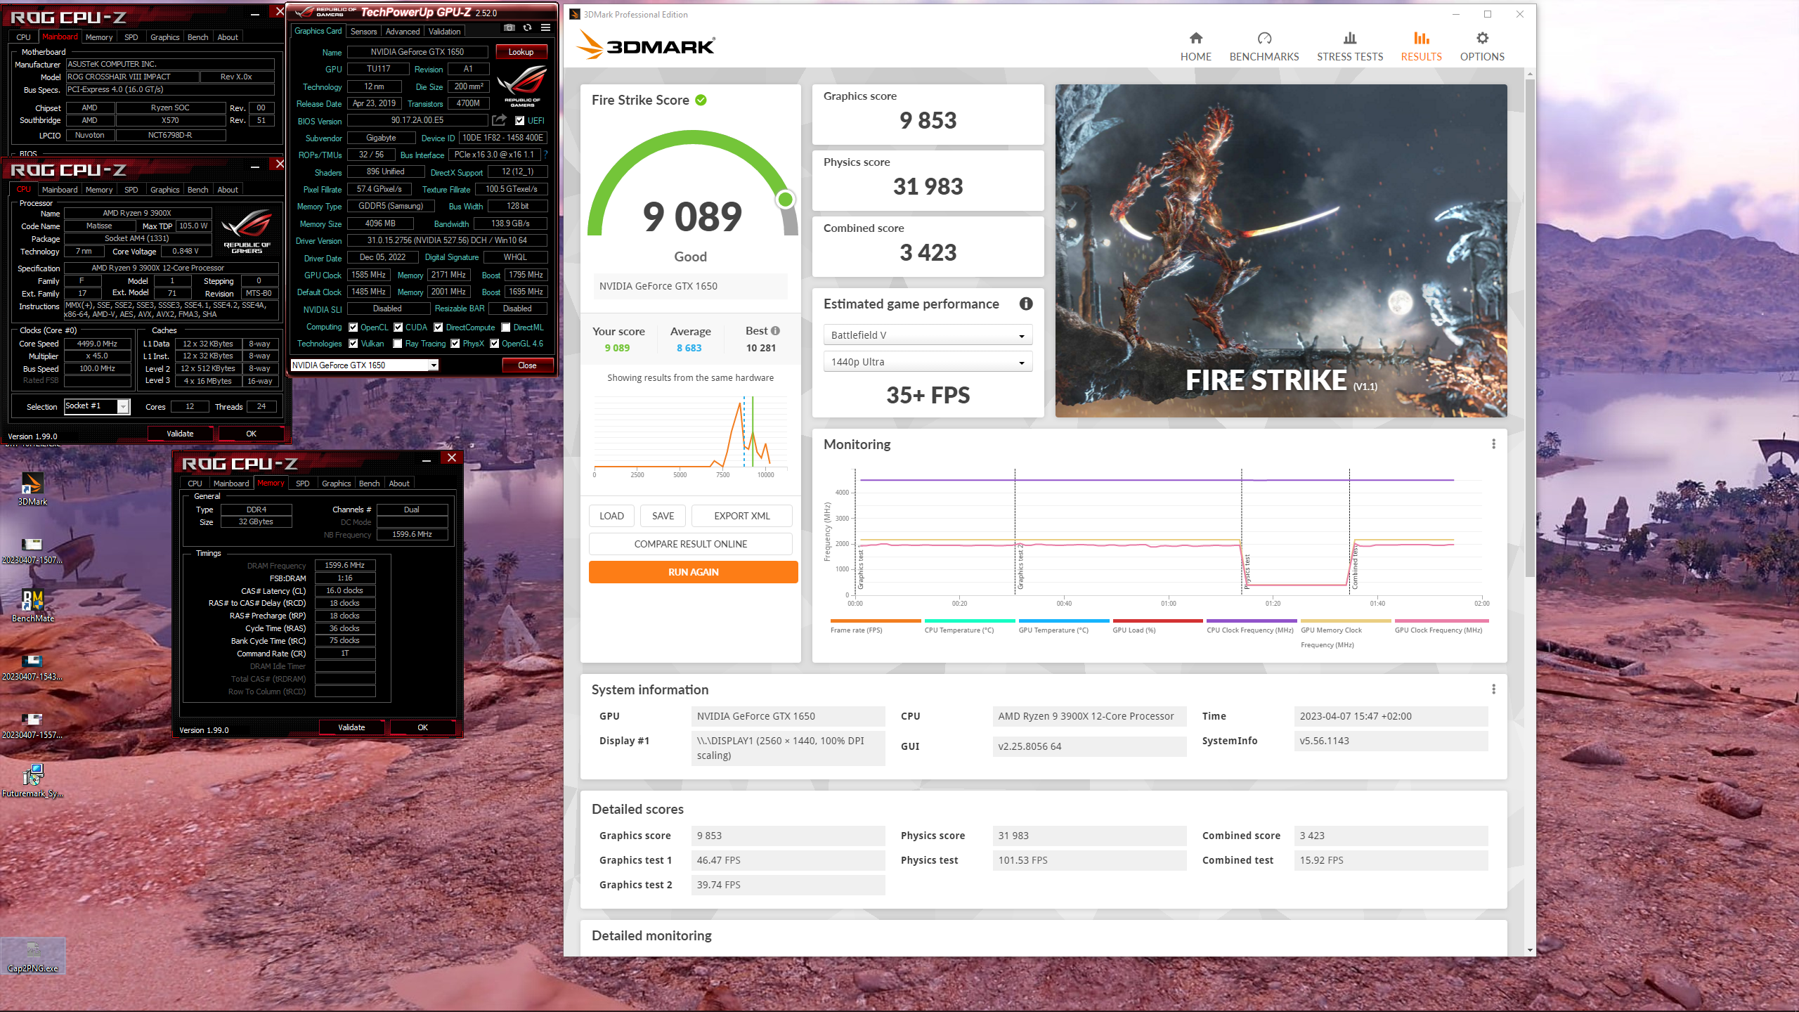Open the Bench tab in the top CPU-Z window
Image resolution: width=1799 pixels, height=1012 pixels.
pos(197,37)
